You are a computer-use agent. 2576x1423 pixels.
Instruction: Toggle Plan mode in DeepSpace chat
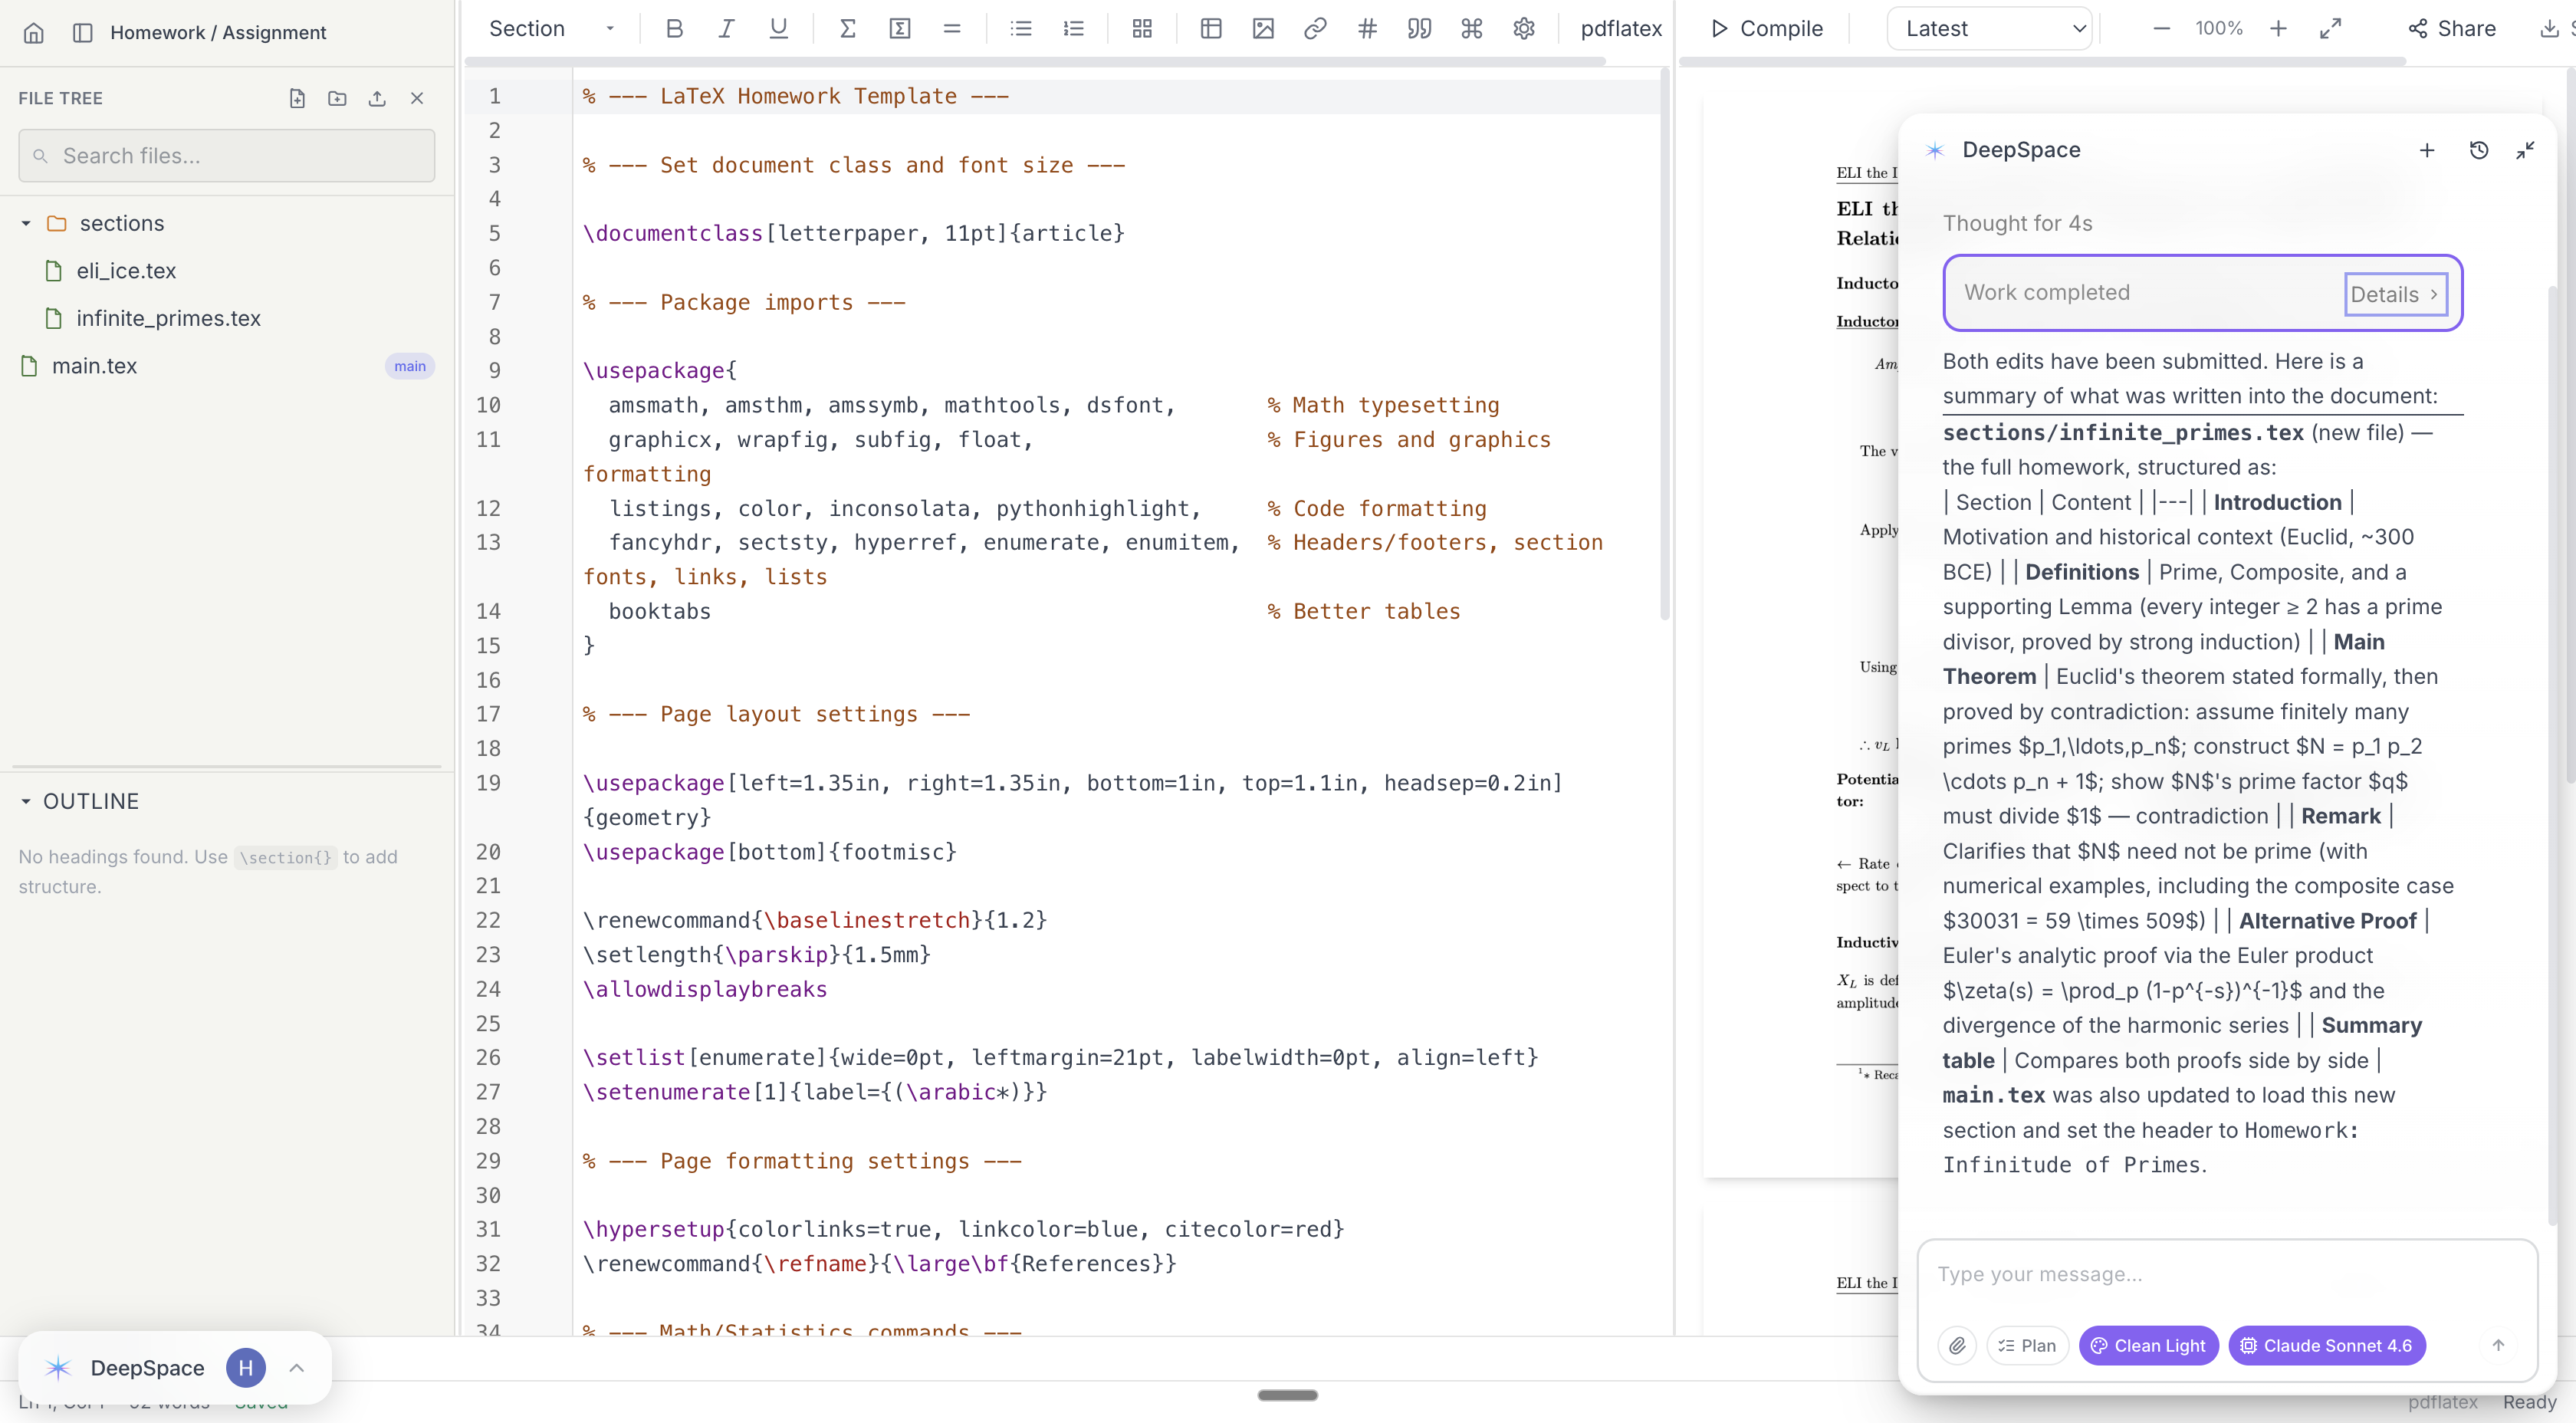point(2027,1345)
